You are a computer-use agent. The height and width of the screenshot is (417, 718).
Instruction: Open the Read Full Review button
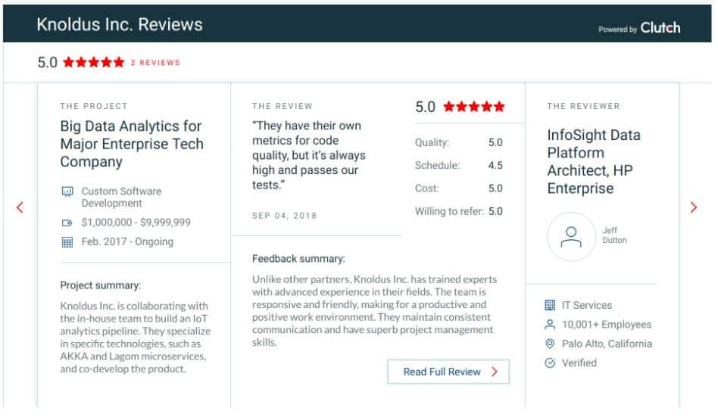point(448,372)
